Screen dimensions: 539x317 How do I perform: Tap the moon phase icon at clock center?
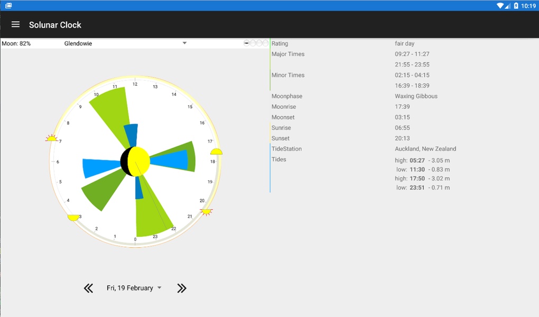pos(135,161)
